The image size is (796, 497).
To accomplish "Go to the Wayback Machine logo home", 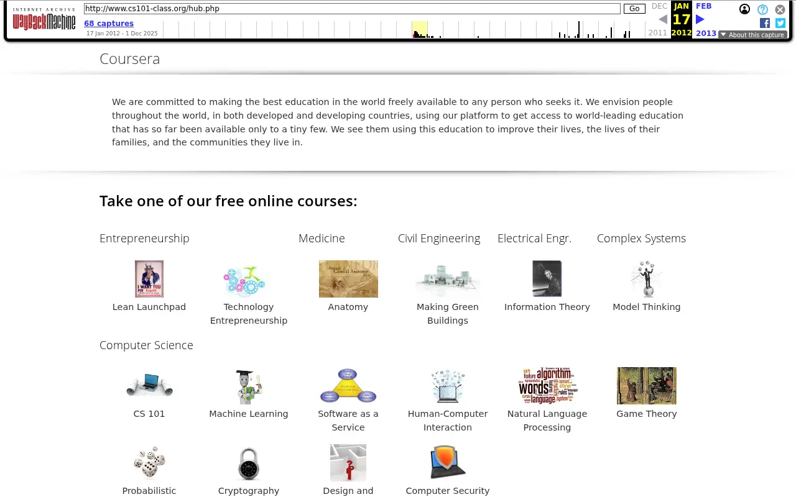I will pos(44,20).
